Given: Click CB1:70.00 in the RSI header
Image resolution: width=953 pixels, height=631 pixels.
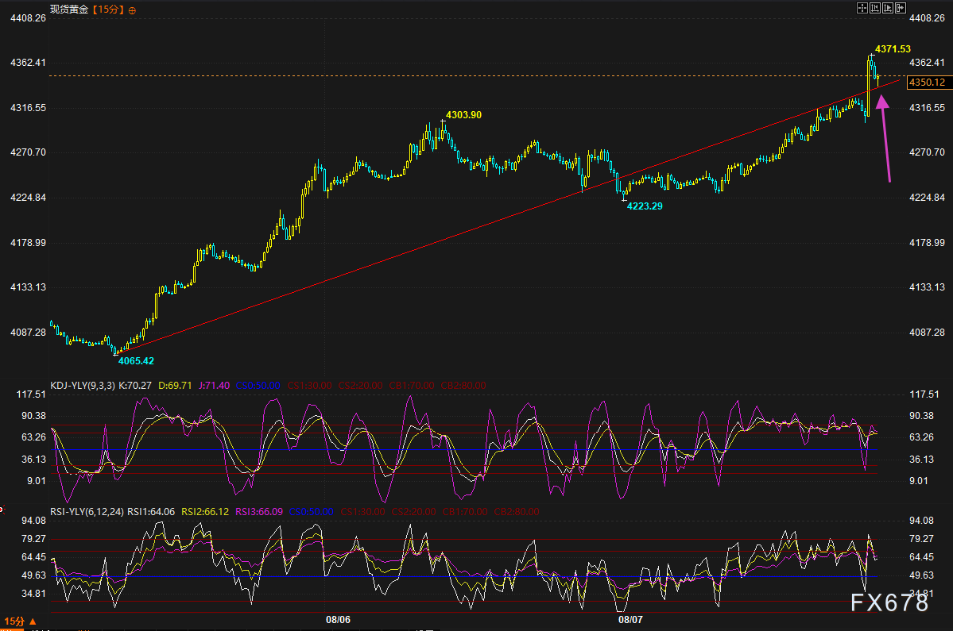Looking at the screenshot, I should click(x=465, y=511).
